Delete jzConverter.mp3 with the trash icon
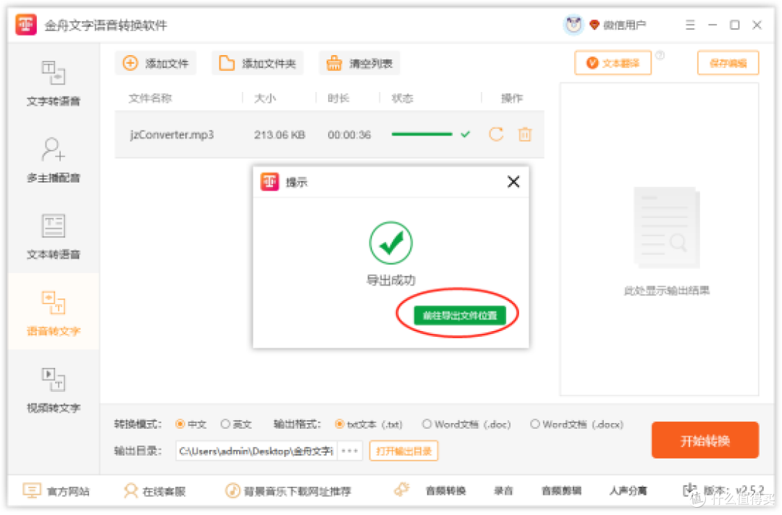This screenshot has width=782, height=515. coord(525,134)
